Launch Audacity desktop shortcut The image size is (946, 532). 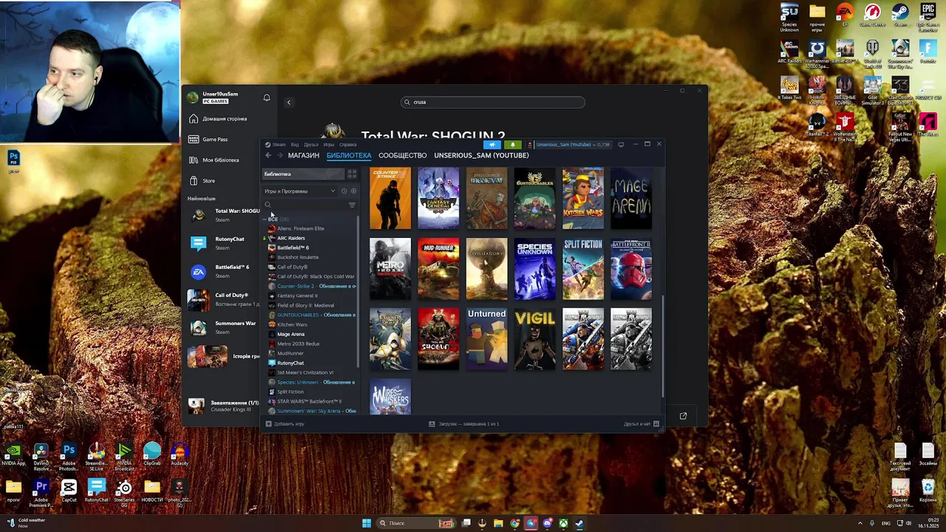180,455
